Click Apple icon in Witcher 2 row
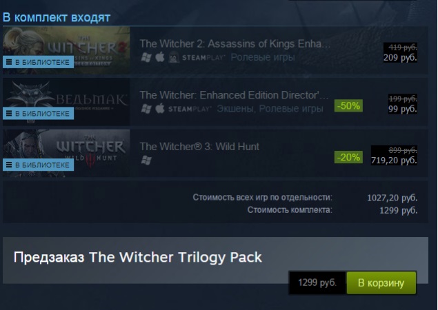Screen dimensions: 438x310 coord(160,57)
